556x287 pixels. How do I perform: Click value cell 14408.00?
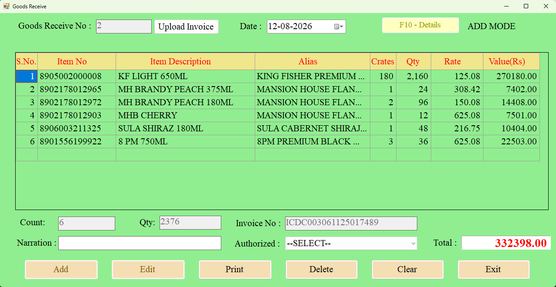[x=511, y=103]
